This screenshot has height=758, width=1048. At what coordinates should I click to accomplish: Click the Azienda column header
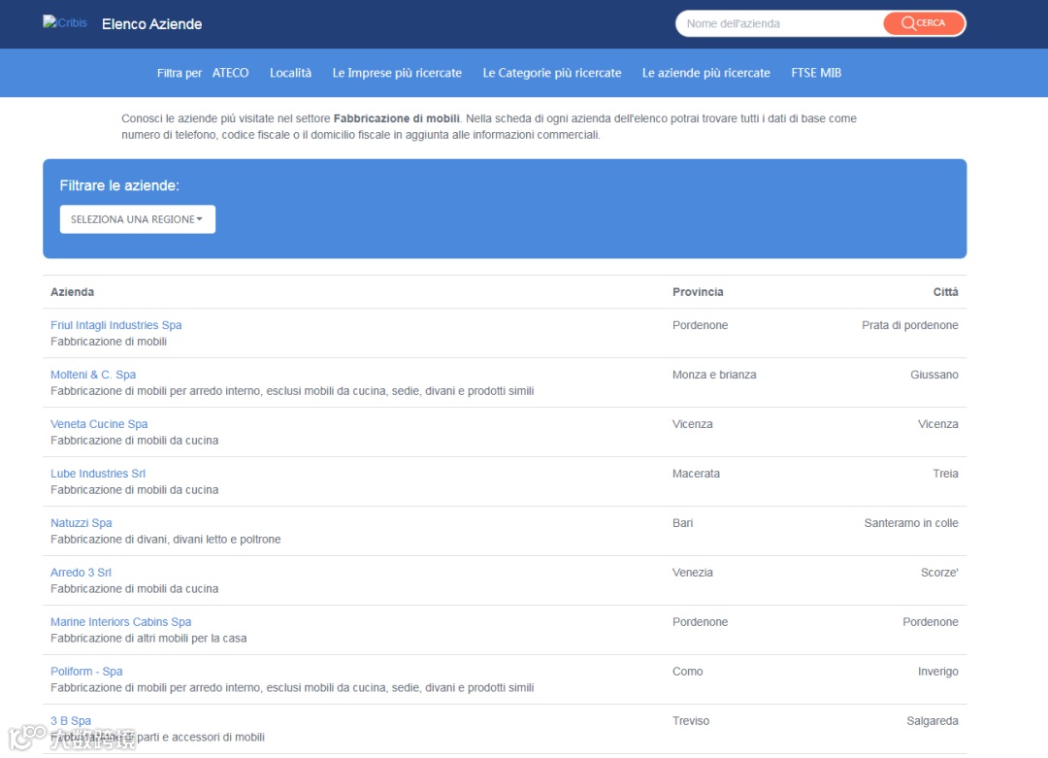click(x=72, y=292)
